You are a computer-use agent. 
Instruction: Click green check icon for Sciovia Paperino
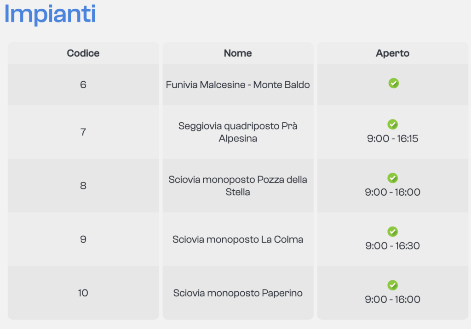(x=392, y=285)
